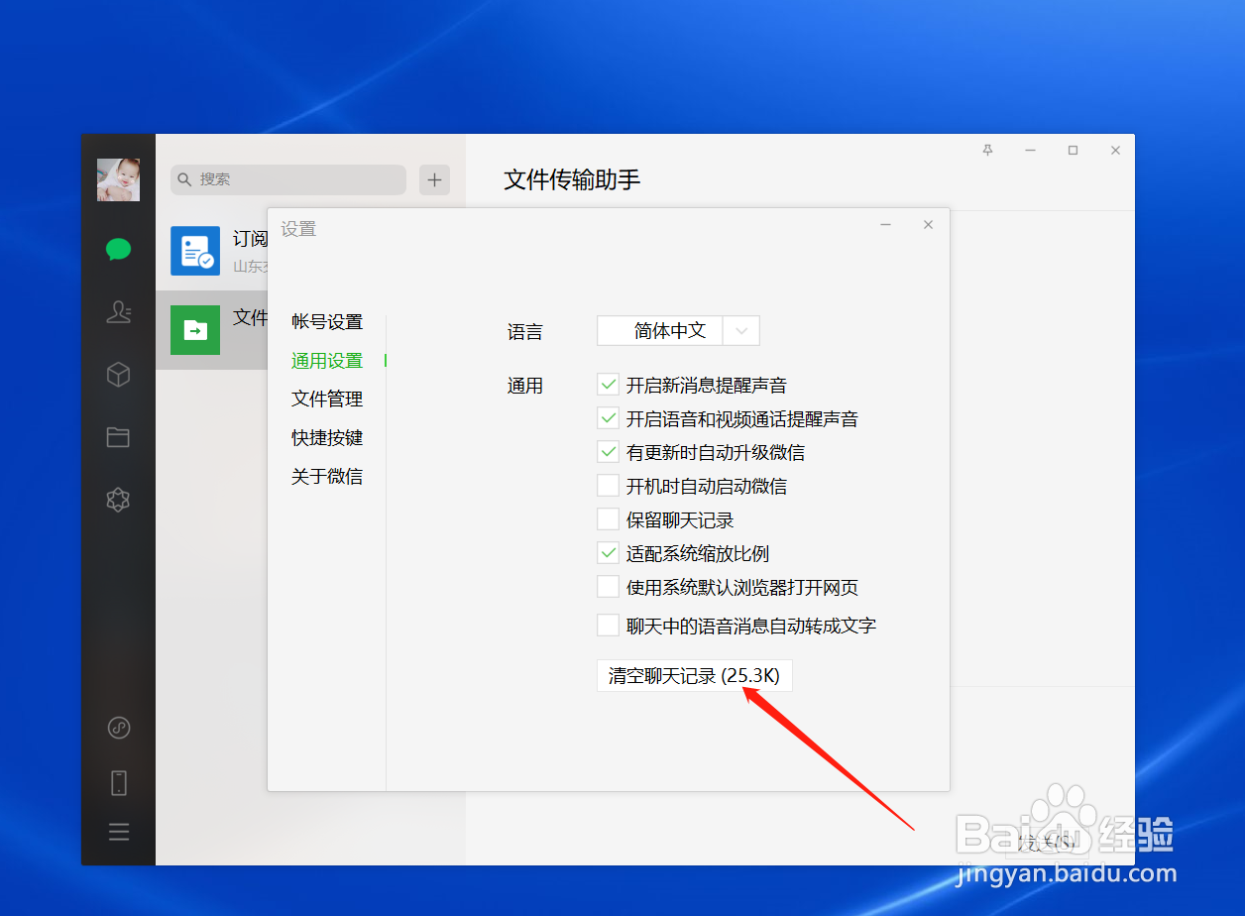Click the plus button beside search box
Image resolution: width=1245 pixels, height=916 pixels.
pos(434,179)
